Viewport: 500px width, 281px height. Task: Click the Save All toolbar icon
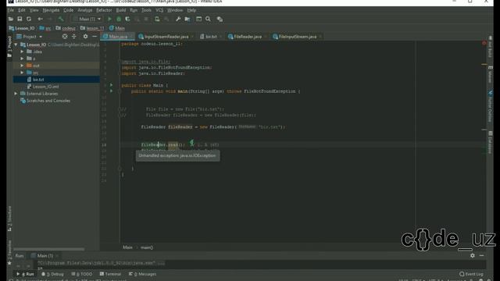tap(20, 19)
